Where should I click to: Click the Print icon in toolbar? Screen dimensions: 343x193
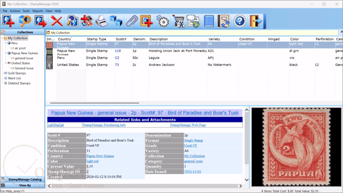coord(102,21)
